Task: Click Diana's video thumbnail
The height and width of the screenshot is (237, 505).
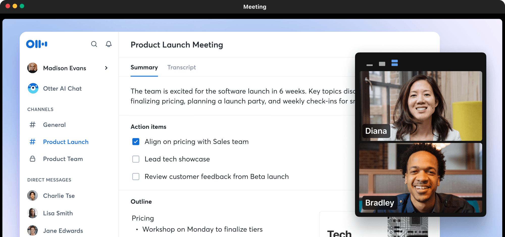Action: tap(420, 106)
